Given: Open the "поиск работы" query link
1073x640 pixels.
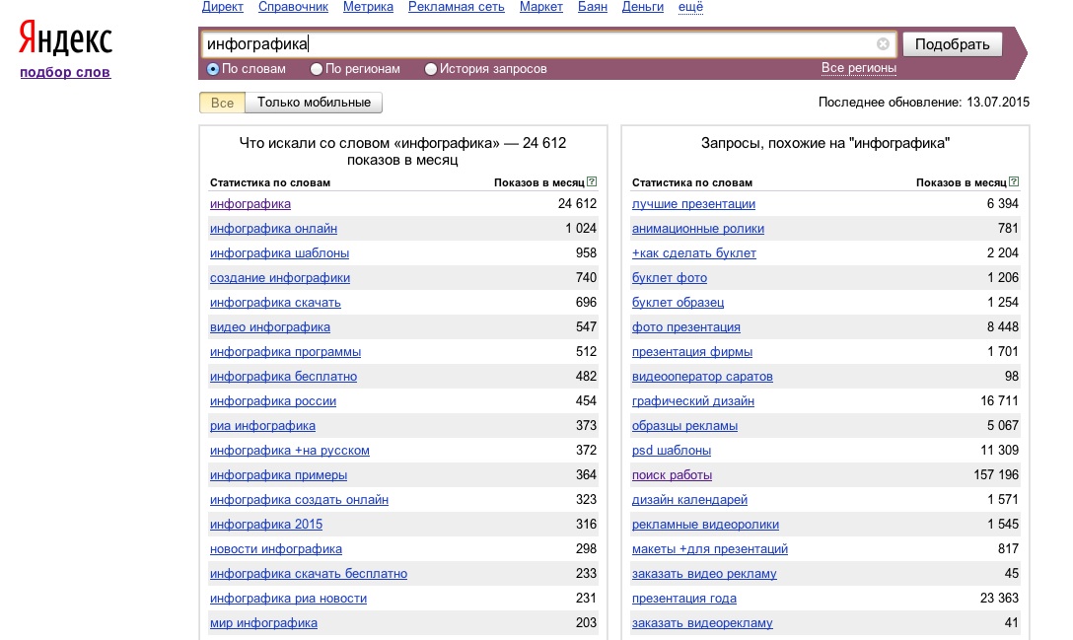Looking at the screenshot, I should [x=671, y=475].
